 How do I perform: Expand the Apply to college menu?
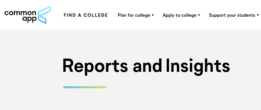point(181,15)
